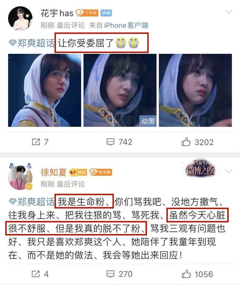Screen dimensions: 240x285
Task: Open 郑爽超话 link in first post
Action: (x=32, y=43)
